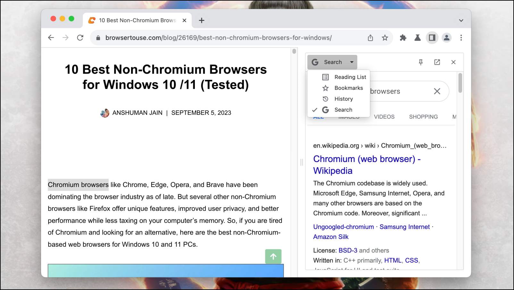
Task: Click the side panel scrollbar thumb
Action: click(x=460, y=83)
